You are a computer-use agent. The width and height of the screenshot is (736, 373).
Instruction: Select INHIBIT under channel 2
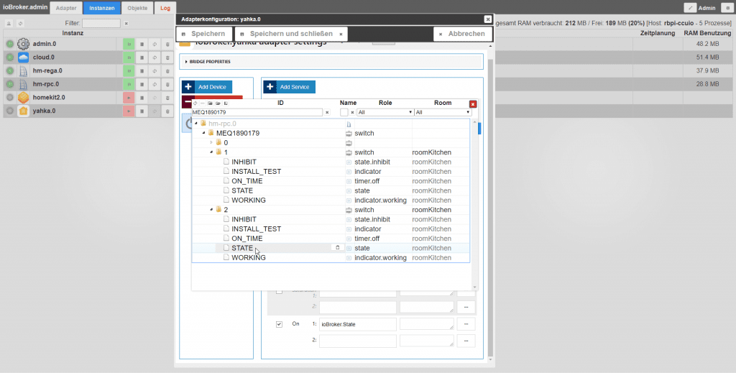click(x=244, y=219)
